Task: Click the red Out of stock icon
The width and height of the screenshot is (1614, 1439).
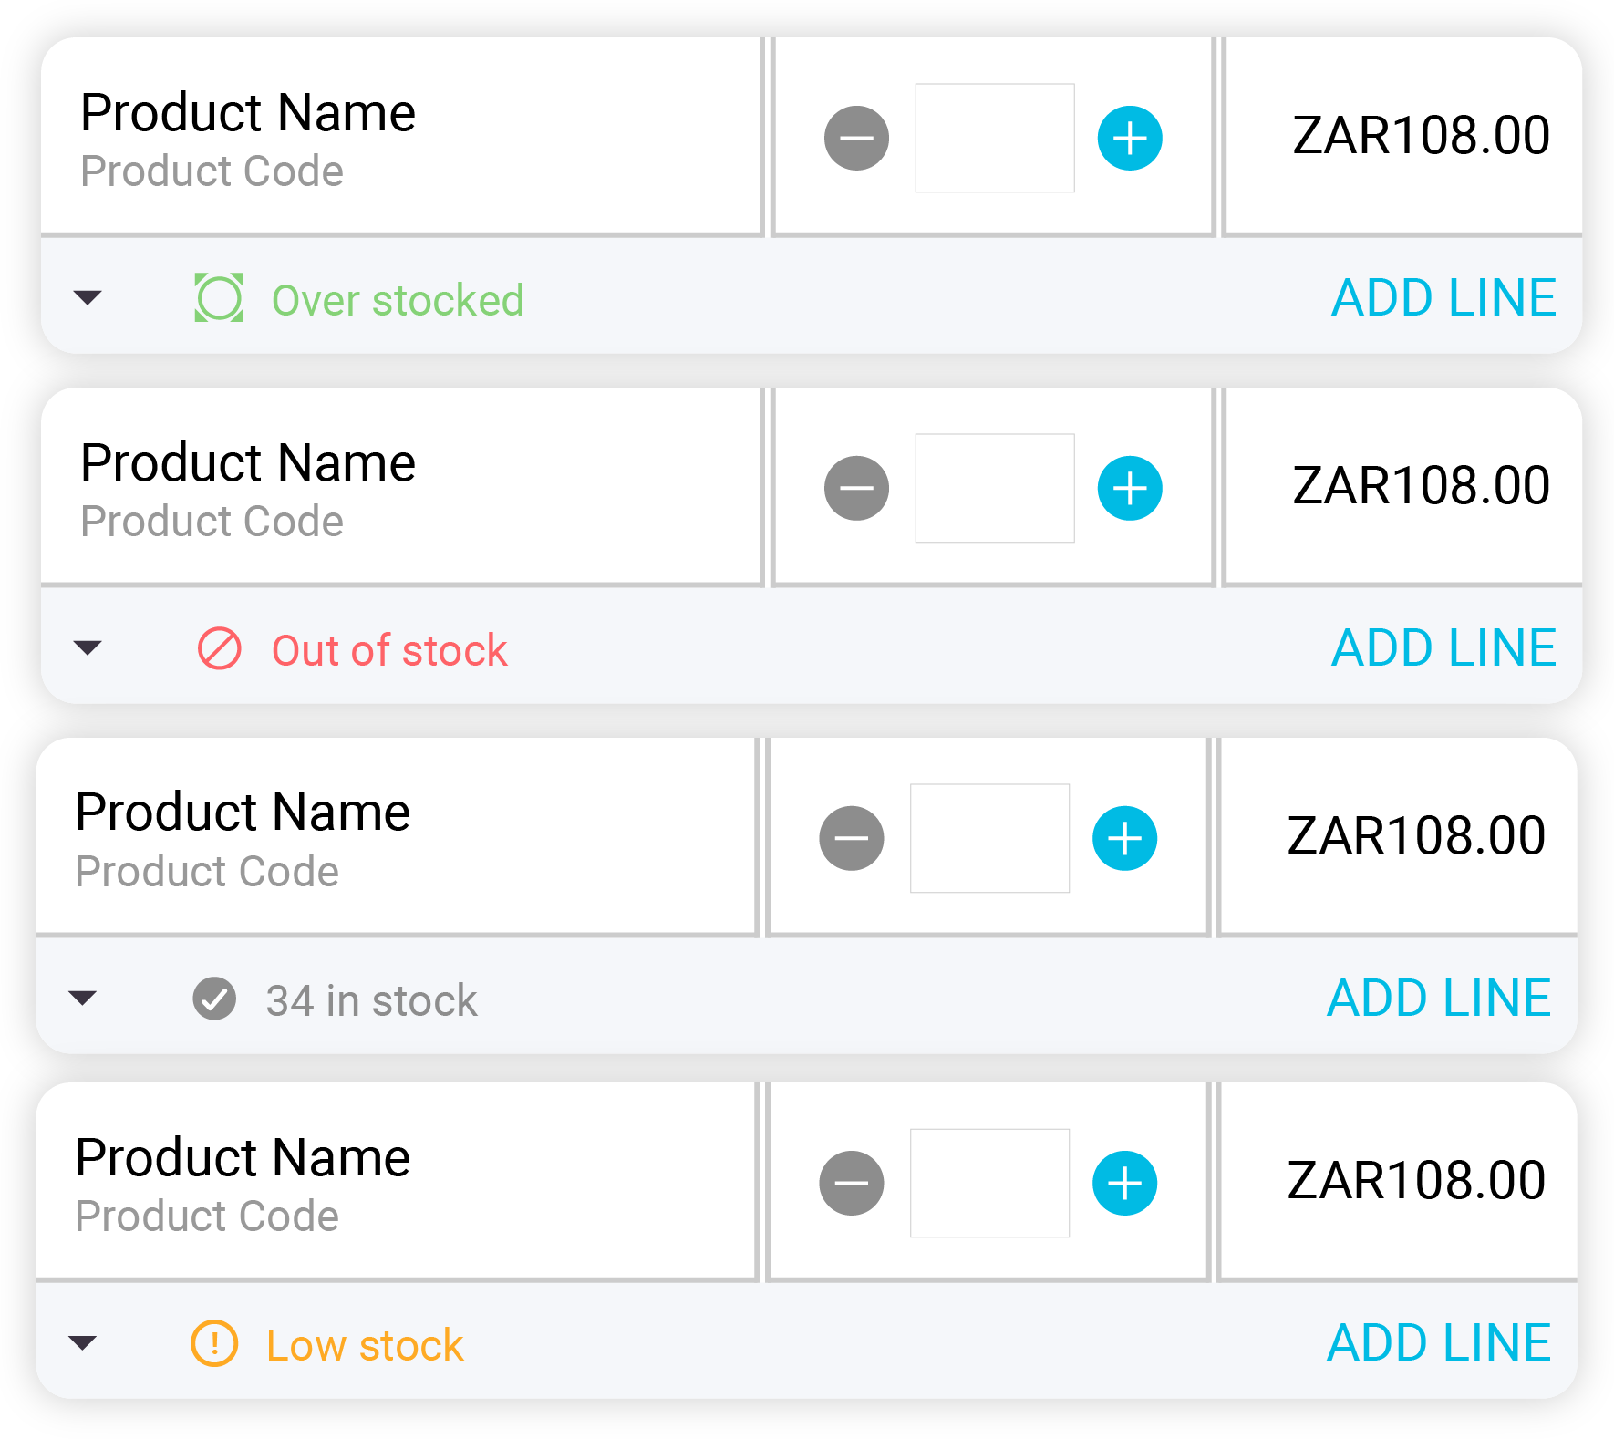Action: pyautogui.click(x=219, y=648)
